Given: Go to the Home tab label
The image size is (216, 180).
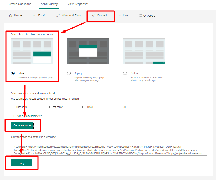Looking at the screenshot, I should 18,15.
